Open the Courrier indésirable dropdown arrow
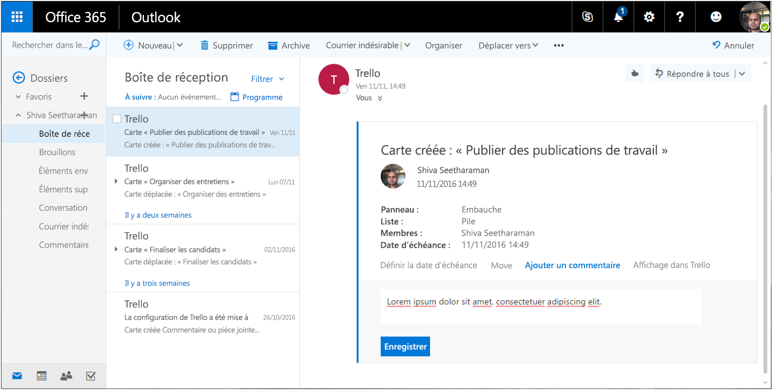The height and width of the screenshot is (390, 773). 407,45
